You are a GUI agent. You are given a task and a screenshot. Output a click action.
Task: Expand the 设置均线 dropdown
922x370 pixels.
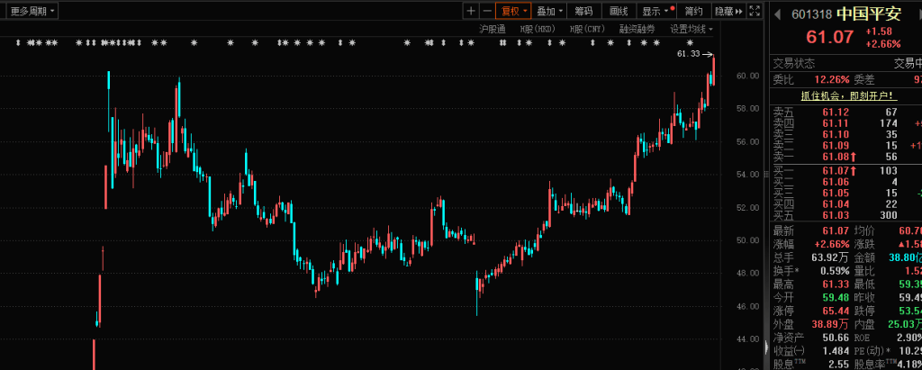coord(691,29)
